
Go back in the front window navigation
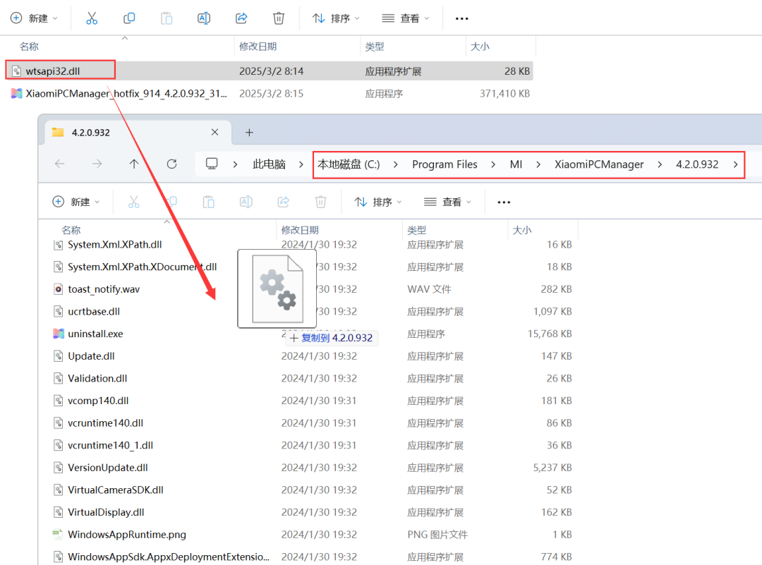pos(60,164)
